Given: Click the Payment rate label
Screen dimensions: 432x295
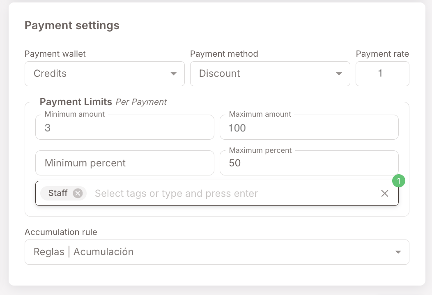Looking at the screenshot, I should pos(382,54).
